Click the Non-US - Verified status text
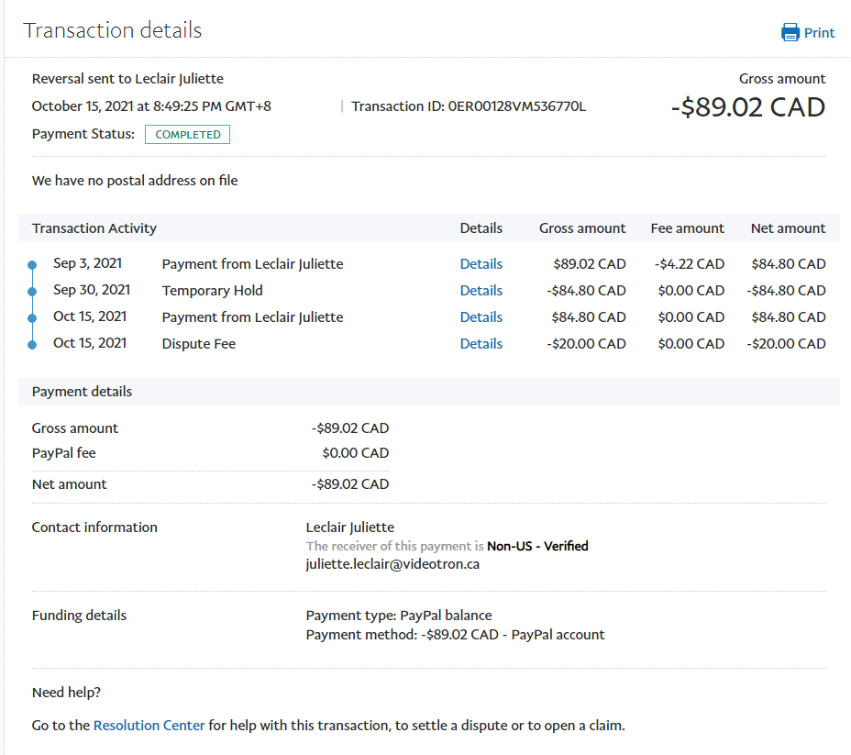Image resolution: width=851 pixels, height=755 pixels. pos(537,546)
